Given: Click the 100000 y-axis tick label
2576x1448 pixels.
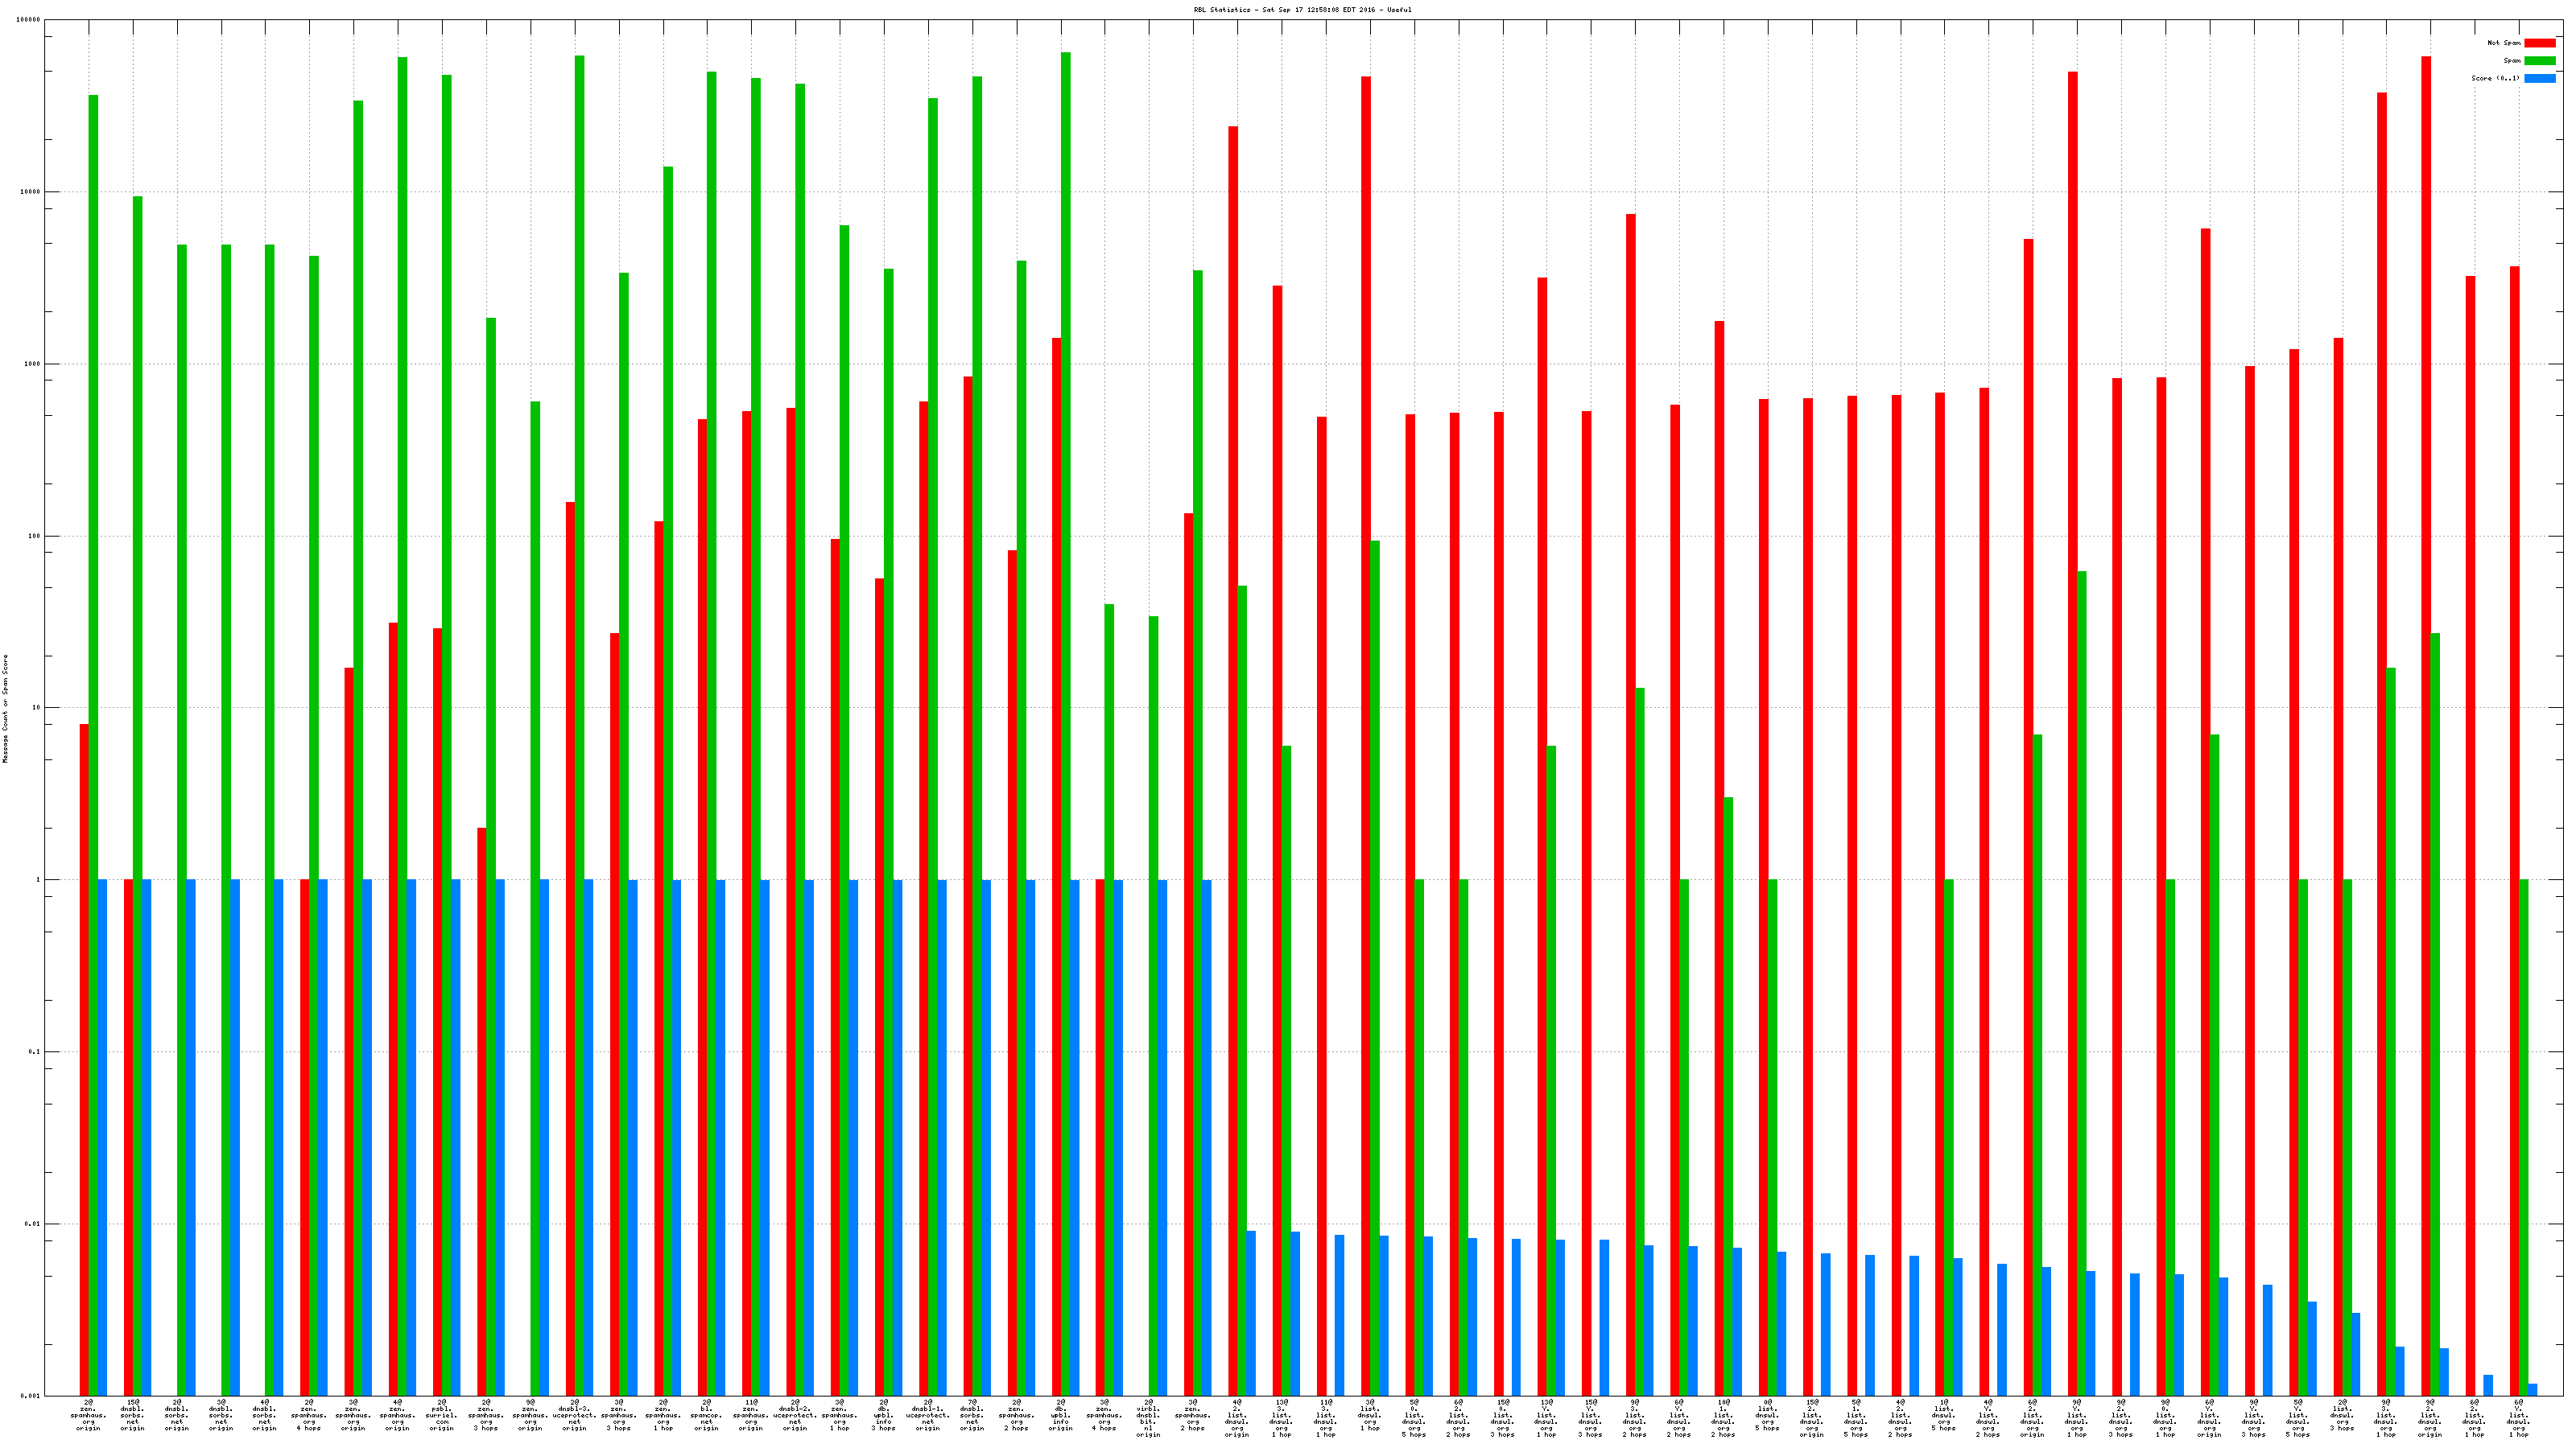Looking at the screenshot, I should [x=29, y=20].
